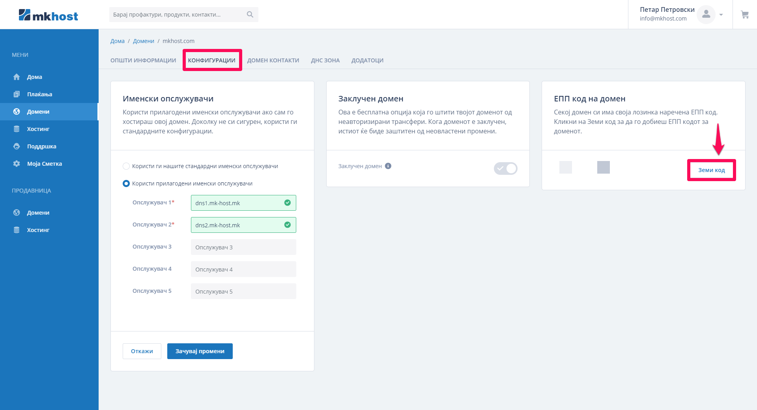
Task: Click the green check in Опслужувач 2 field
Action: [x=288, y=225]
